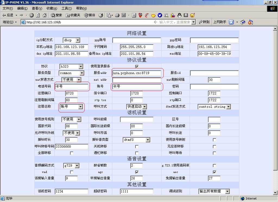This screenshot has width=278, height=202.
Task: Click the Forward arrow button
Action: pos(21,15)
